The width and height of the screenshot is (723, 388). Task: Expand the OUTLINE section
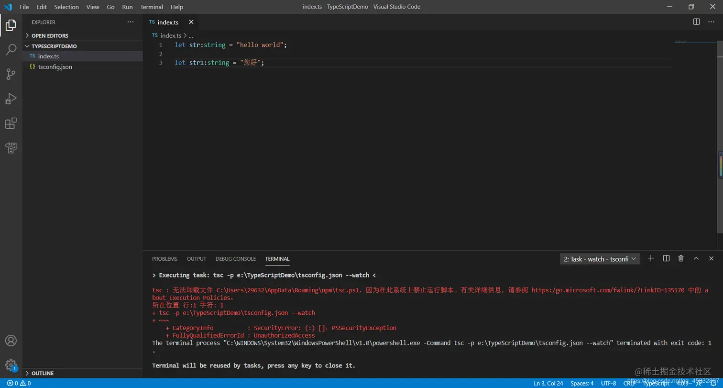point(82,373)
